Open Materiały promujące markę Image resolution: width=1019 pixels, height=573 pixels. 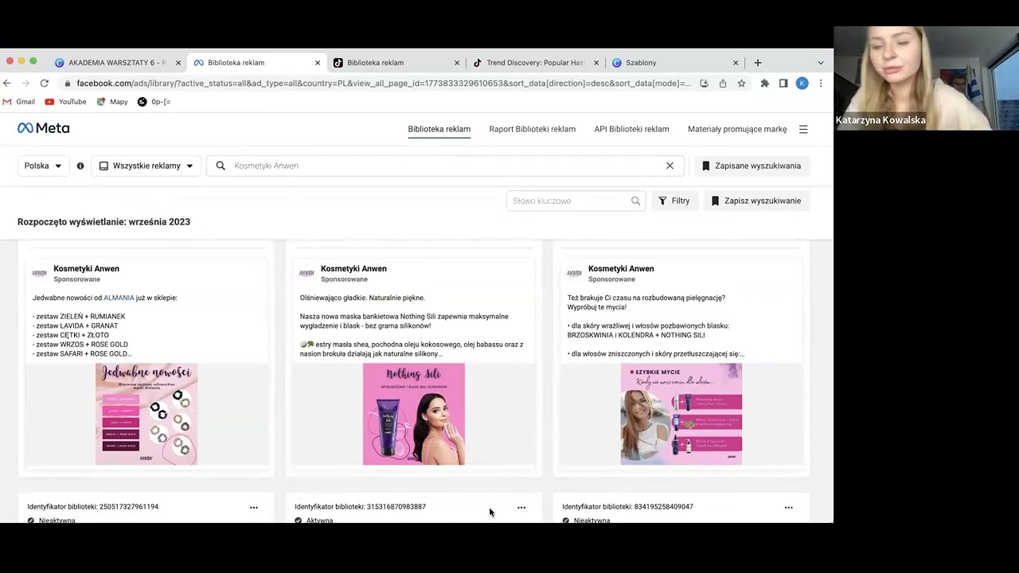[737, 129]
